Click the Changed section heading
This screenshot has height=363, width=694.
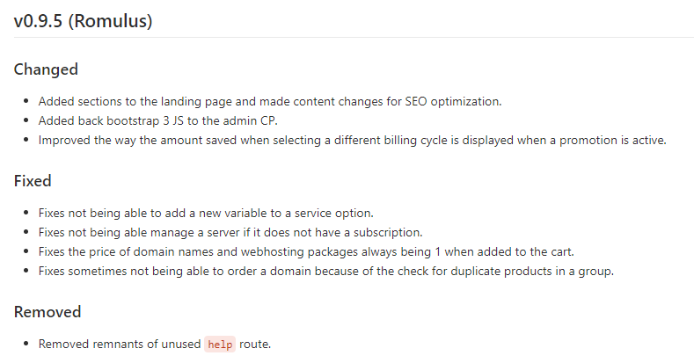[46, 69]
